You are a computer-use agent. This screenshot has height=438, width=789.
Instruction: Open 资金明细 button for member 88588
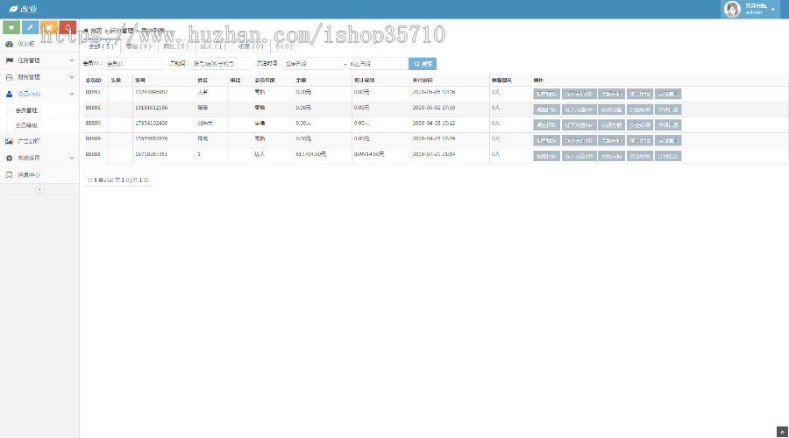pyautogui.click(x=640, y=157)
